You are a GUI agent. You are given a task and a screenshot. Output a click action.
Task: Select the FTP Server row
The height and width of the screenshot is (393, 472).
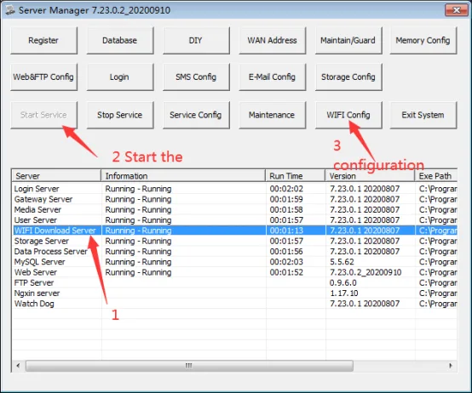point(234,282)
